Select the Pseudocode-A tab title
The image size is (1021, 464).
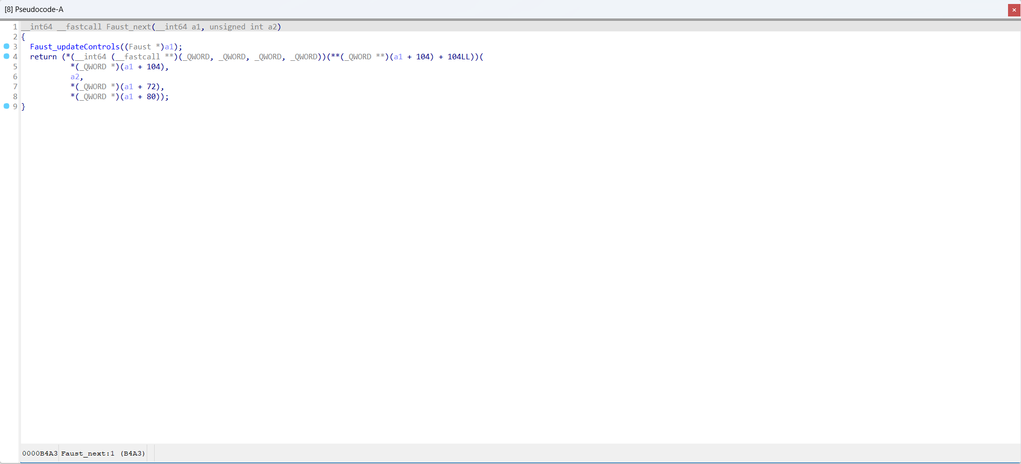coord(34,9)
